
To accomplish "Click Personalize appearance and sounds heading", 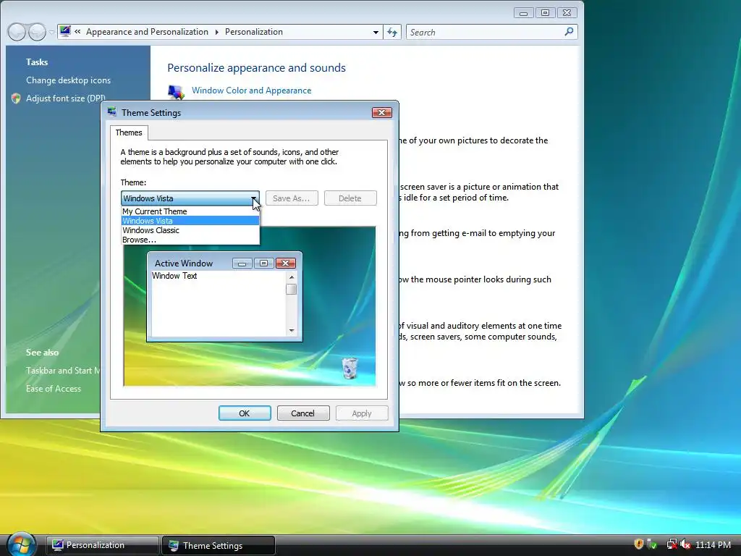I will (257, 67).
